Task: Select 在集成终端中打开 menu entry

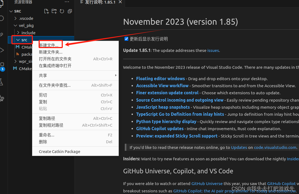Action: click(x=75, y=66)
